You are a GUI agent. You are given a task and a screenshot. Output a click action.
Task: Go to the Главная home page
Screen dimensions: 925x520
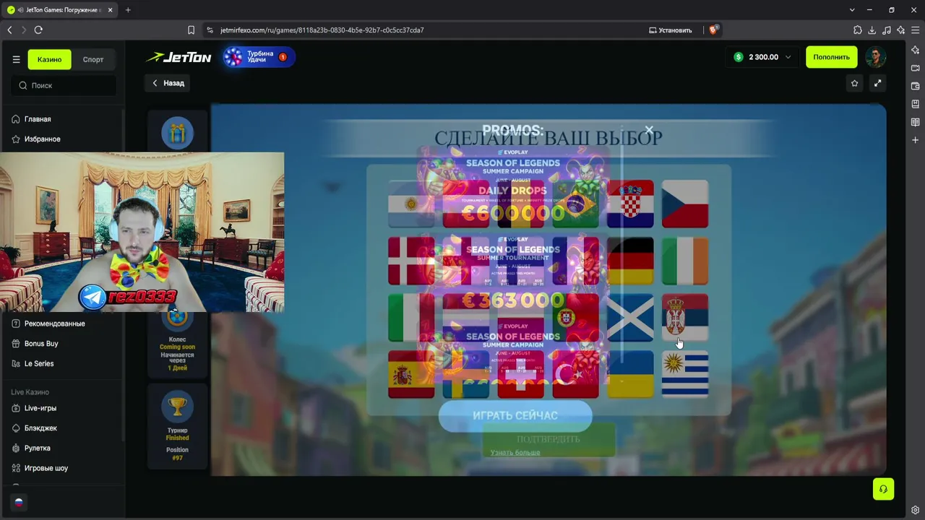[x=38, y=119]
